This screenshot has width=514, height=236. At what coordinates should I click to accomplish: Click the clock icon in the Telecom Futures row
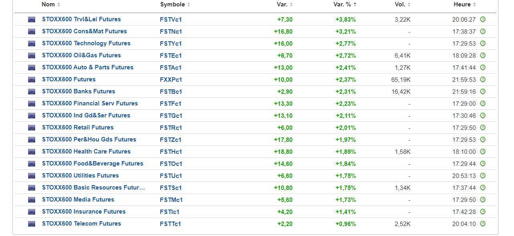point(483,224)
